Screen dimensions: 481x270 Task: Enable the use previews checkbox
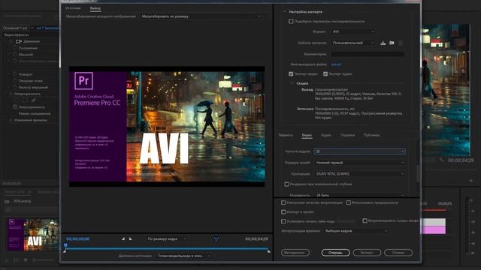(349, 202)
